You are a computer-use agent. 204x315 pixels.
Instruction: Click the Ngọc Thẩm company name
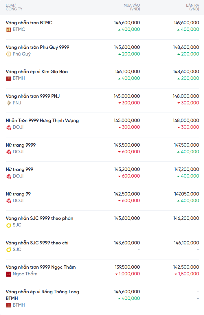point(25,274)
